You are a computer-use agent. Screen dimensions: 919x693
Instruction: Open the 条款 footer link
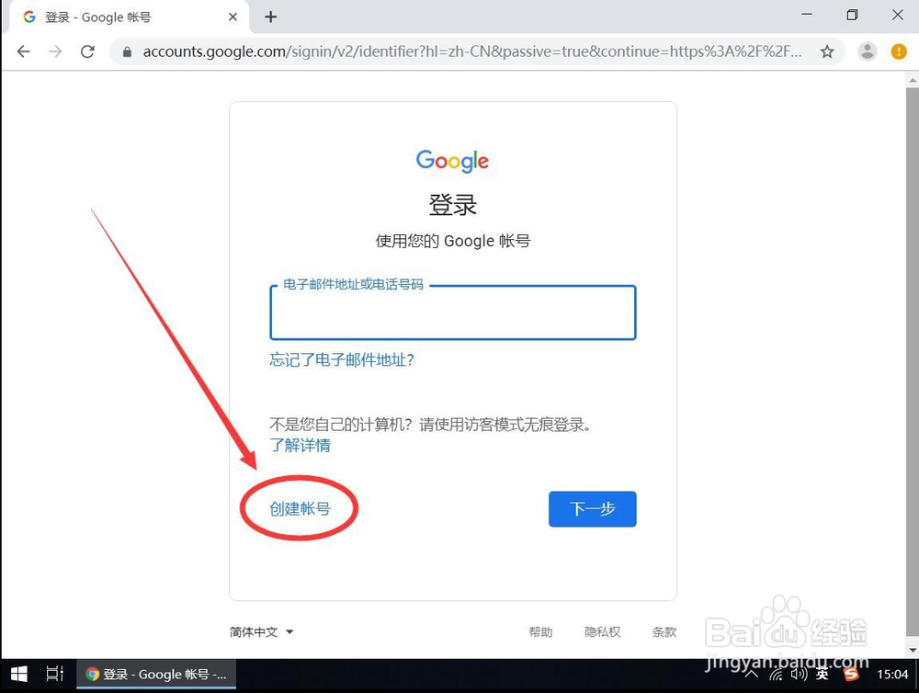pos(664,632)
